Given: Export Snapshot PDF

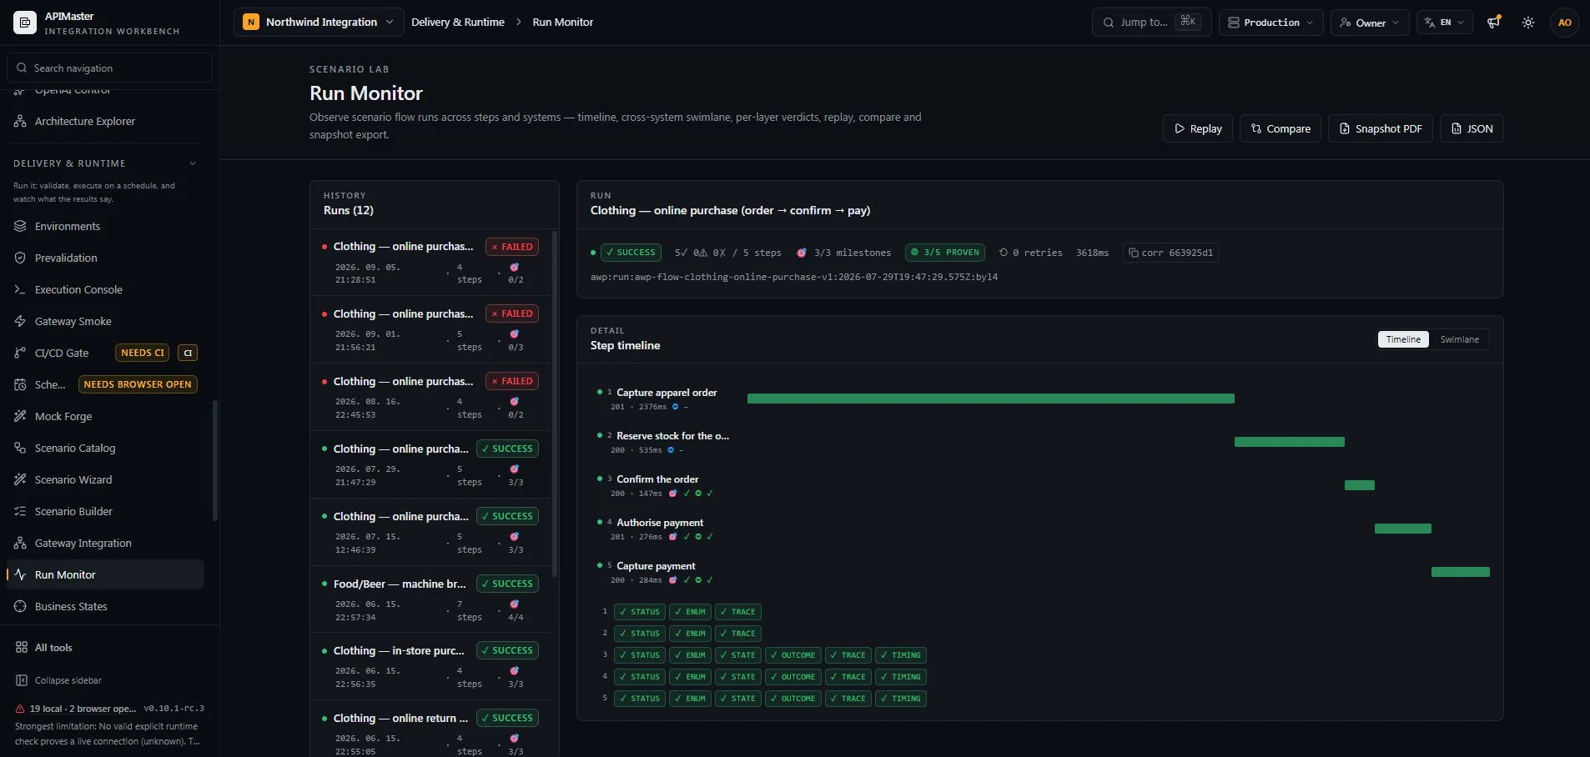Looking at the screenshot, I should point(1381,128).
